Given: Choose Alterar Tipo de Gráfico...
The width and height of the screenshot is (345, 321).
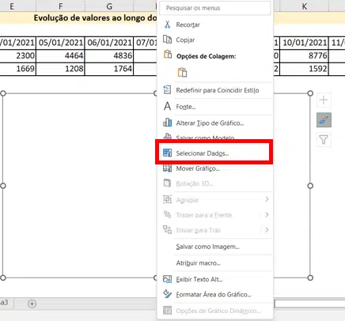Looking at the screenshot, I should tap(214, 123).
